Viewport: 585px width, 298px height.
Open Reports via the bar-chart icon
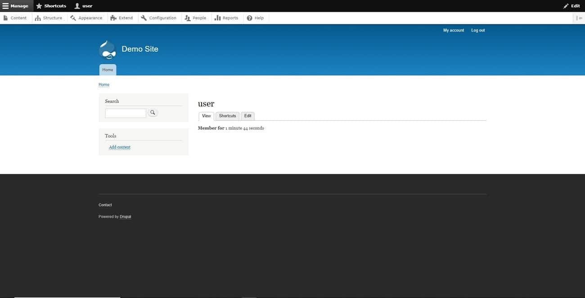(216, 18)
